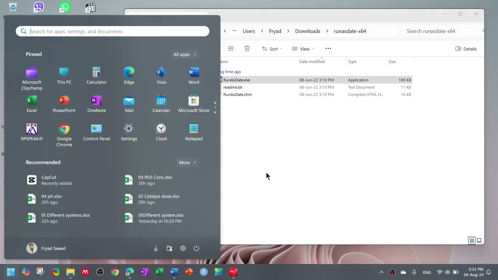Open the Mail pinned app
498x280 pixels.
point(129,104)
